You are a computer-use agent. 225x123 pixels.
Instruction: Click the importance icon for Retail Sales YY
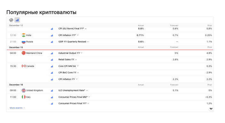[x=52, y=60]
